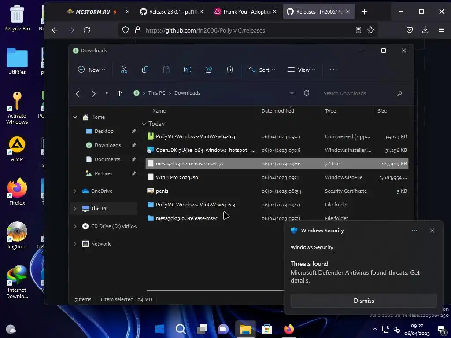Toggle Firefox reader view icon
This screenshot has height=338, width=451.
click(x=359, y=30)
